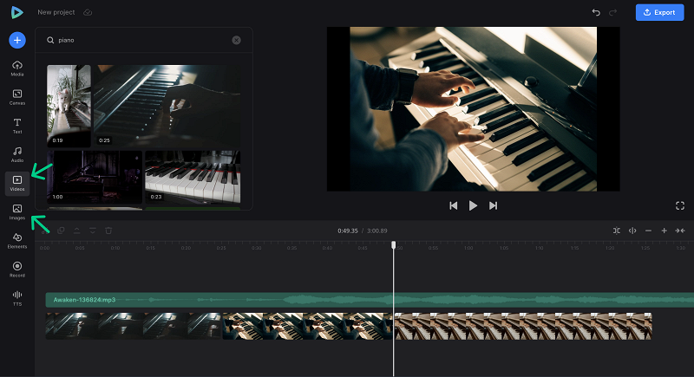Open the Images panel
The image size is (694, 377).
pos(17,212)
